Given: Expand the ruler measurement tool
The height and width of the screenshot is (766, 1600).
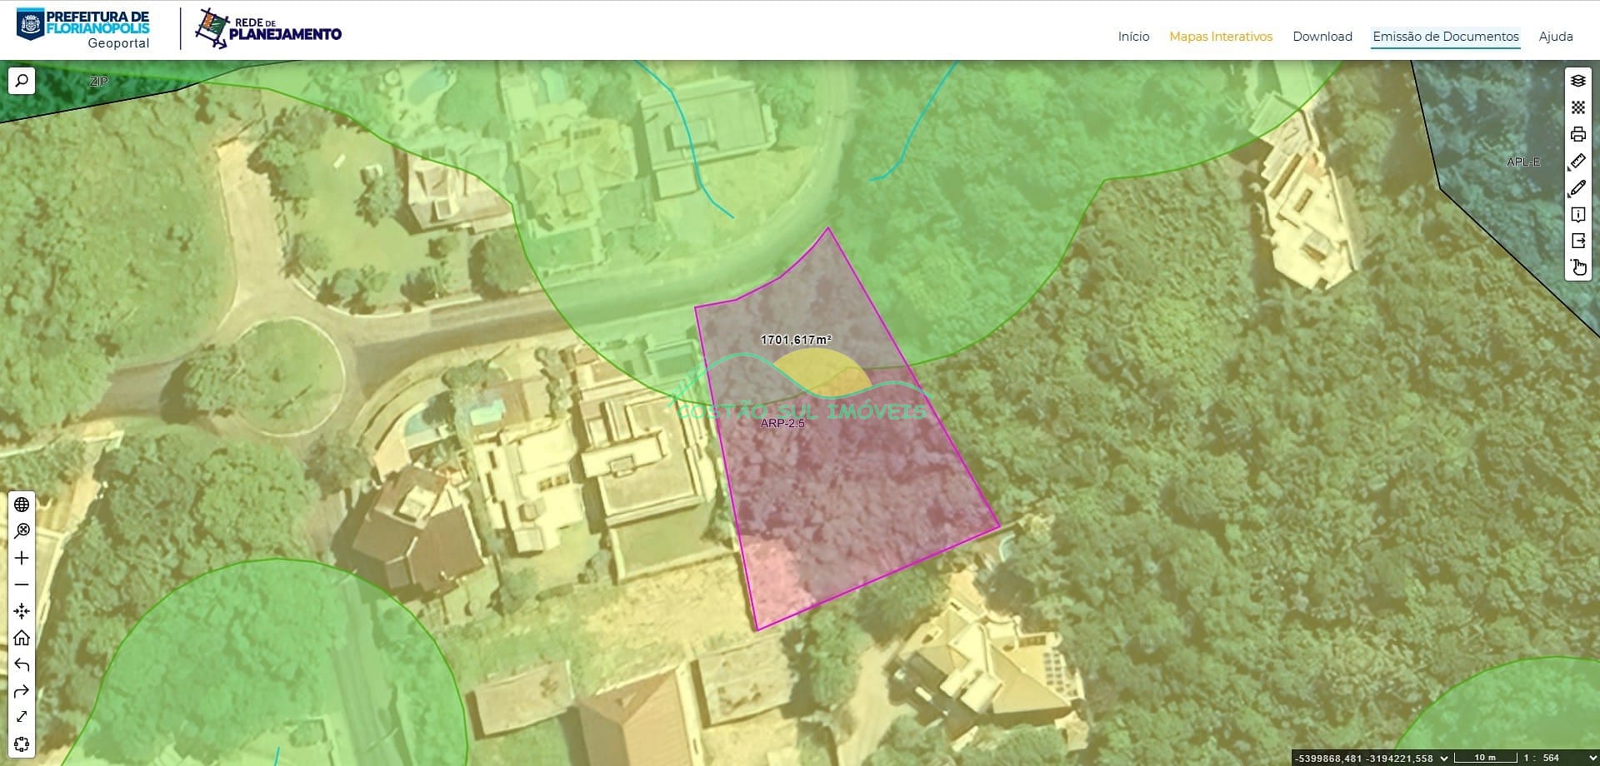Looking at the screenshot, I should click(1577, 162).
